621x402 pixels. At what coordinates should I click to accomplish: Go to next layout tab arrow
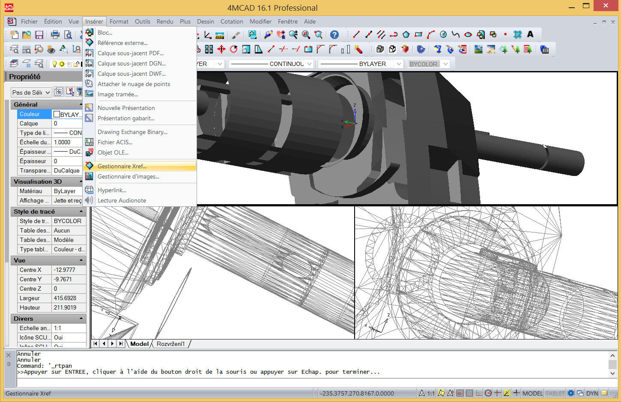pos(113,343)
